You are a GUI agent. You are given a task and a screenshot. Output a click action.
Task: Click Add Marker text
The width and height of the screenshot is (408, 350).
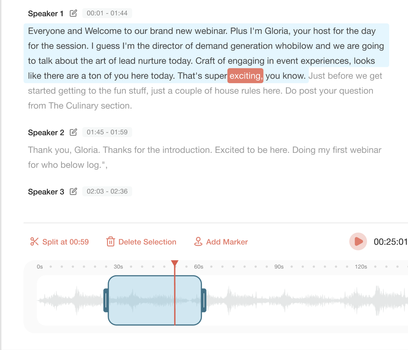coord(227,242)
